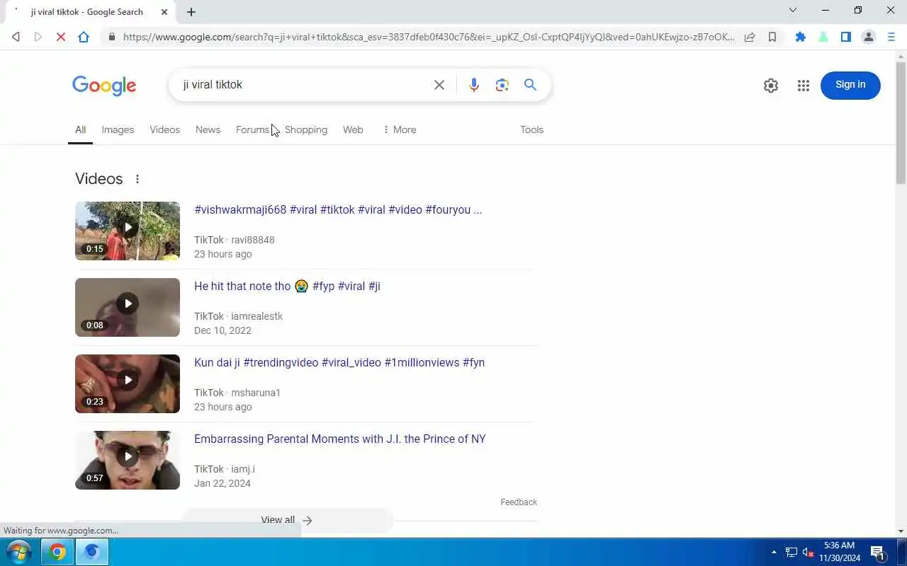Viewport: 907px width, 566px height.
Task: Submit search with the magnifier icon
Action: click(x=530, y=85)
